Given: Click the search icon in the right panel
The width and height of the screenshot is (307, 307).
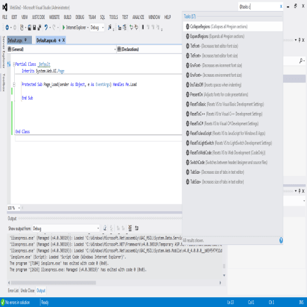Looking at the screenshot, I should tap(301, 61).
